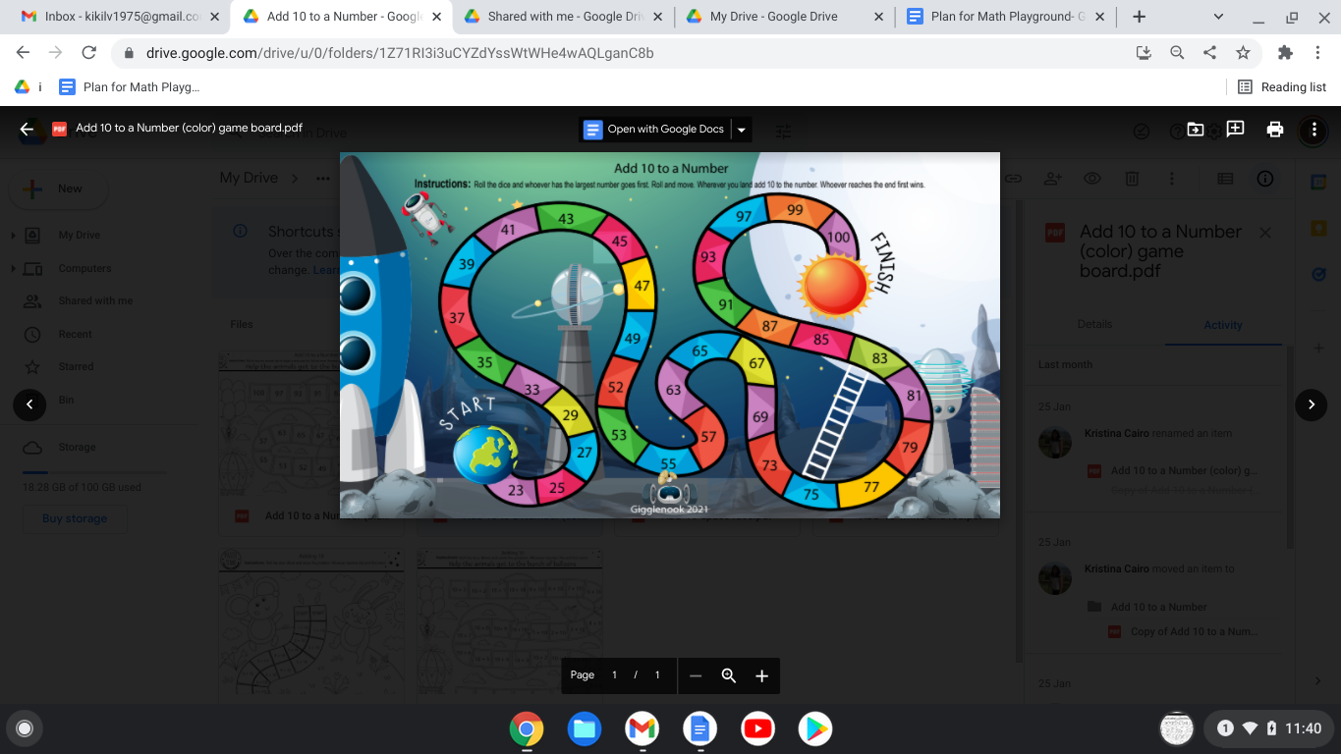
Task: Click the back arrow to close PDF preview
Action: pos(27,129)
